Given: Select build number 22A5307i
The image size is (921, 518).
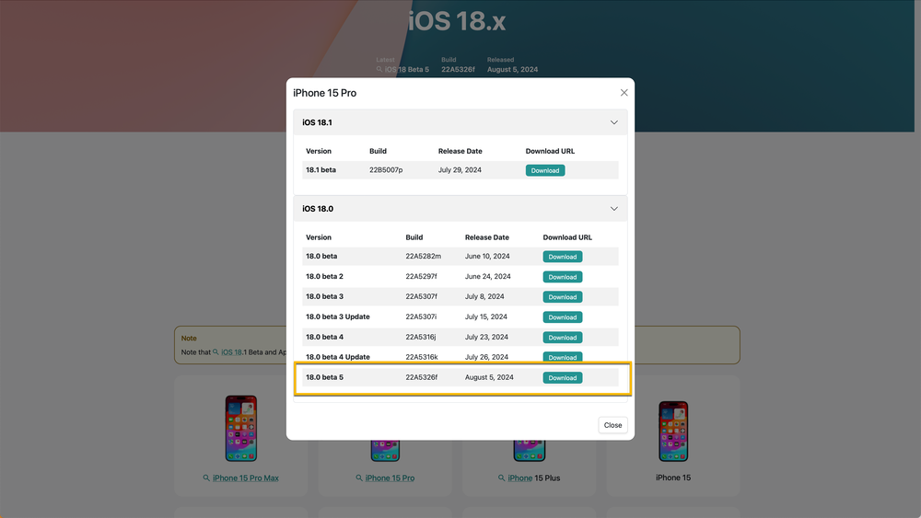Looking at the screenshot, I should pos(421,317).
